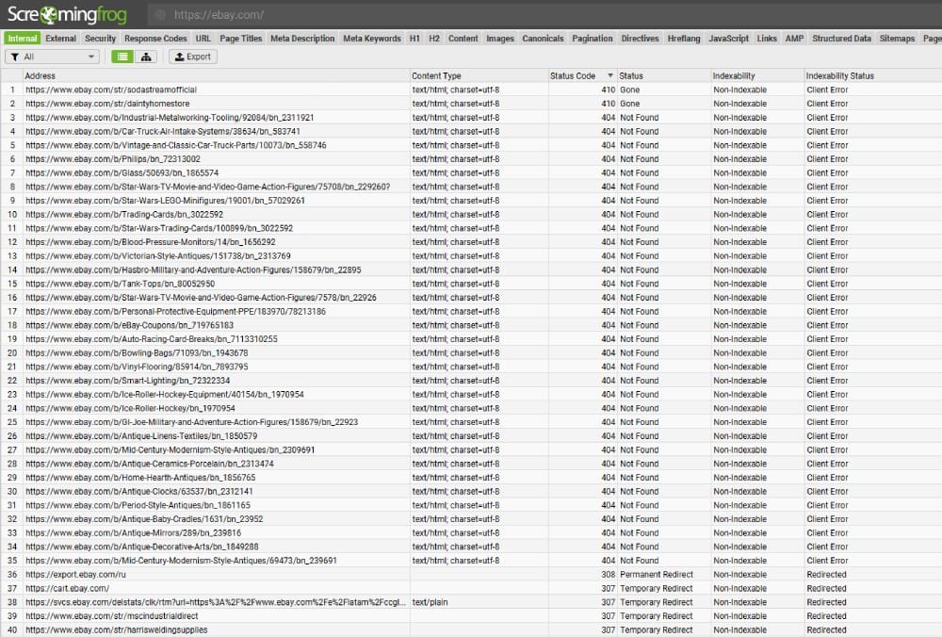This screenshot has width=942, height=637.
Task: Click the globe icon beside the URL field
Action: tap(160, 15)
